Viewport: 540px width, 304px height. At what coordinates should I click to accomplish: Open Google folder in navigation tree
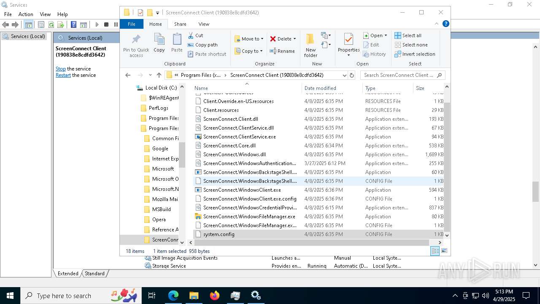[156, 149]
